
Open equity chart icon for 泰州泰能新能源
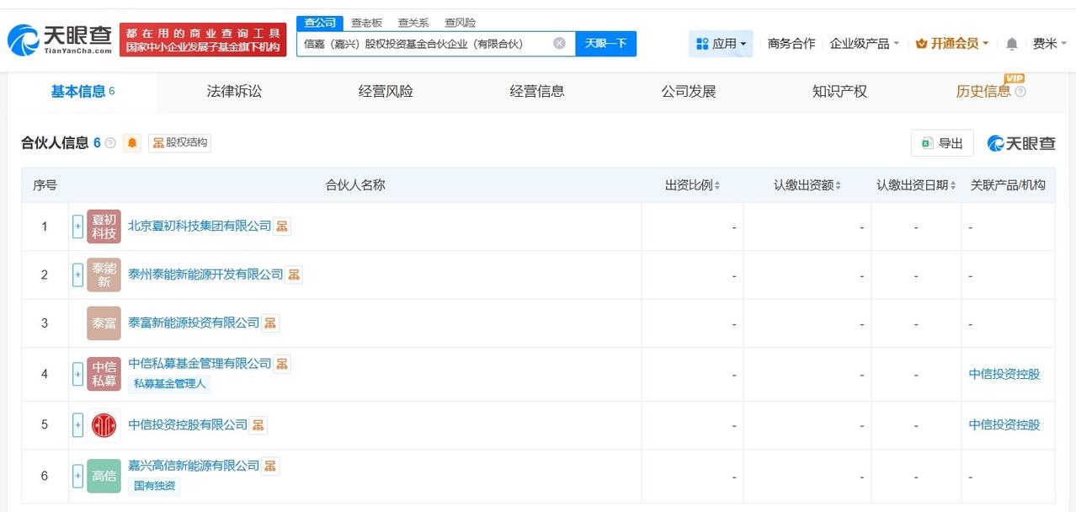pyautogui.click(x=294, y=275)
